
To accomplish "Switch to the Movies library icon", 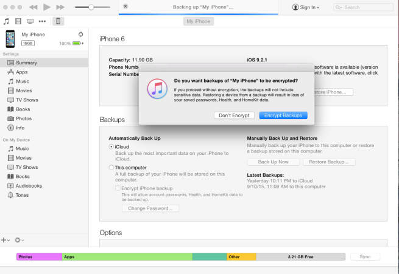I will (18, 21).
